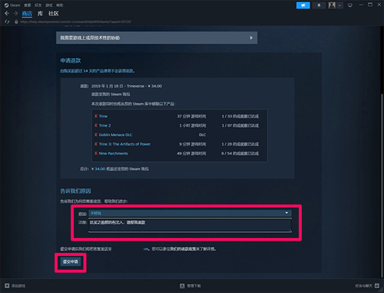Viewport: 384px width, 293px height.
Task: Reload the page with refresh icon
Action: click(x=7, y=22)
